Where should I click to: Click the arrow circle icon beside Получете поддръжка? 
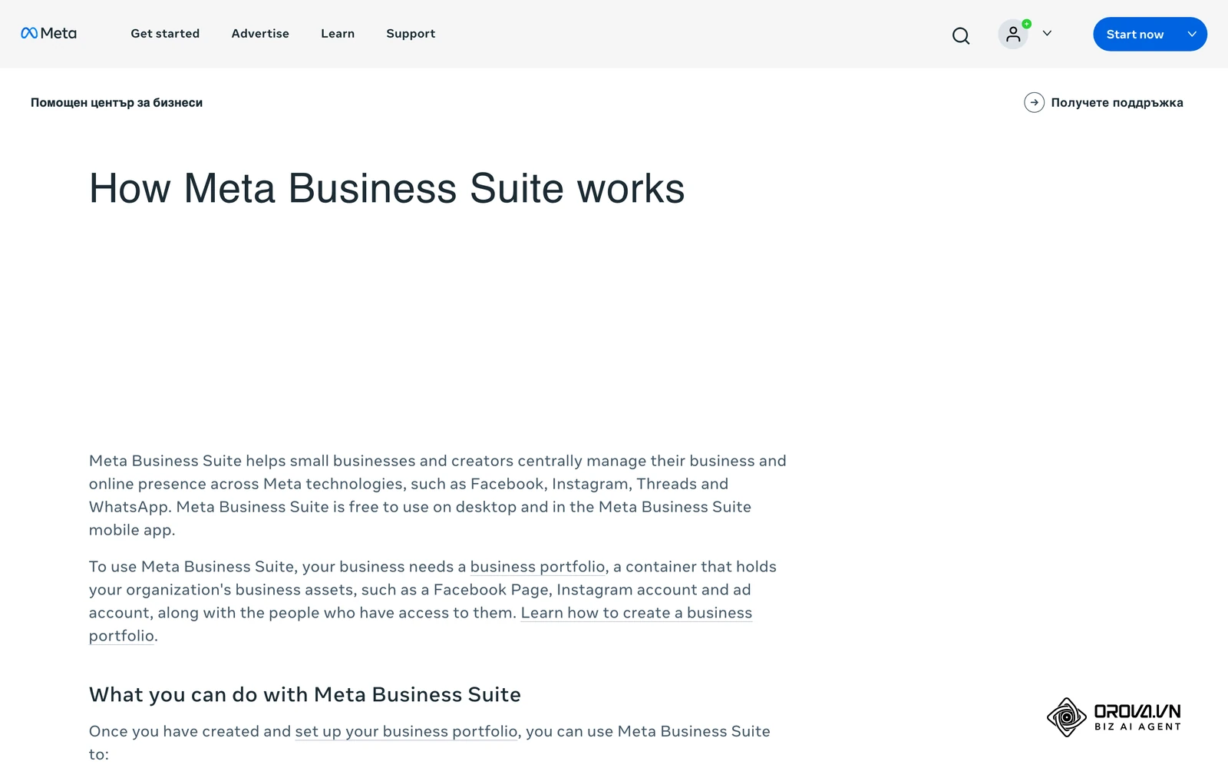tap(1034, 102)
